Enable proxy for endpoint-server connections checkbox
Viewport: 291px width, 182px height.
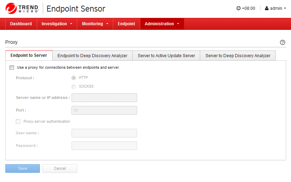(x=12, y=67)
